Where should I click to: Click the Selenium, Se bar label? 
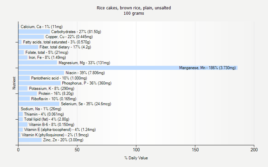[x=86, y=104]
